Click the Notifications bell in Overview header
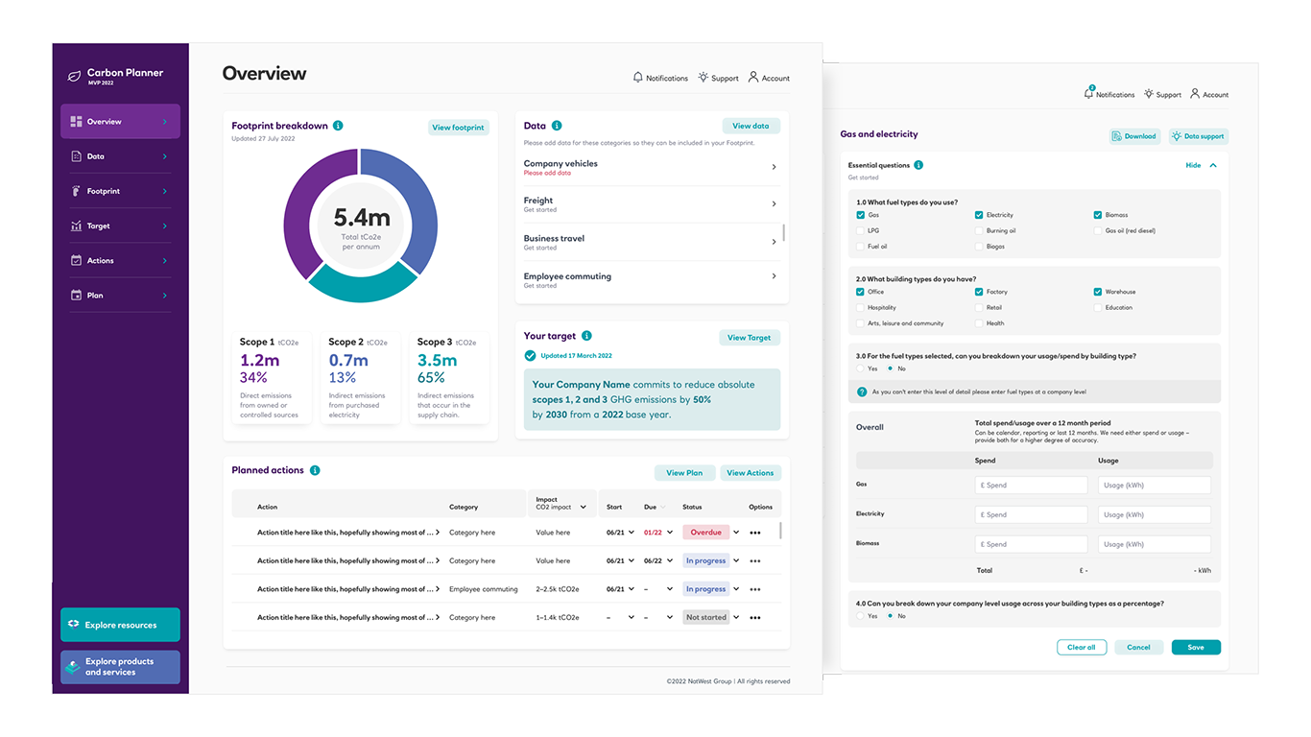 click(x=638, y=78)
